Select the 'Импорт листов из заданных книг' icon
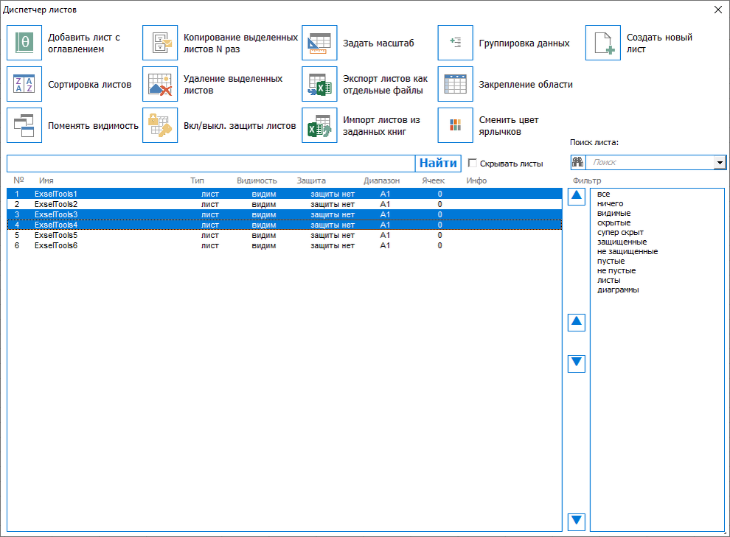The width and height of the screenshot is (730, 537). [x=320, y=124]
